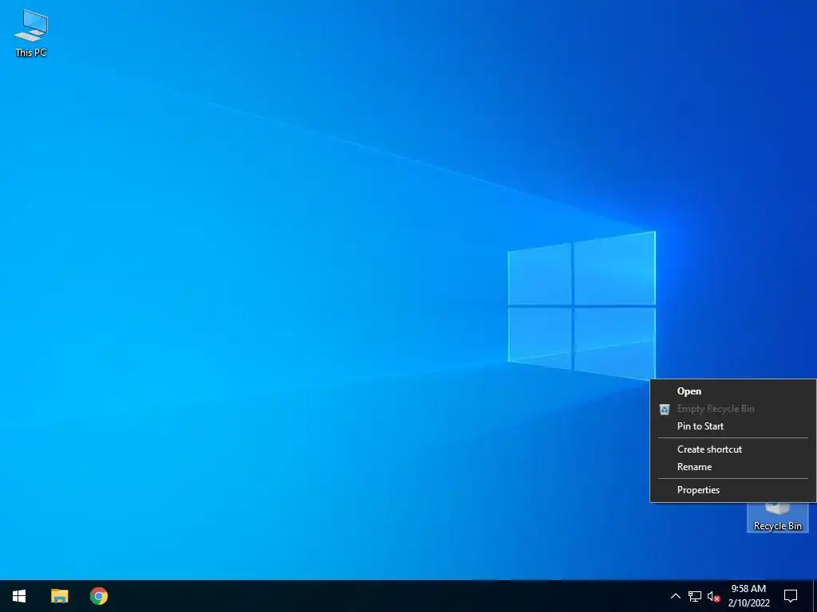Open the Windows Start menu

(x=19, y=596)
